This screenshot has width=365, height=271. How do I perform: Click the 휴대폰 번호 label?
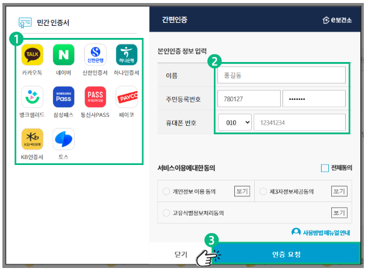point(181,123)
